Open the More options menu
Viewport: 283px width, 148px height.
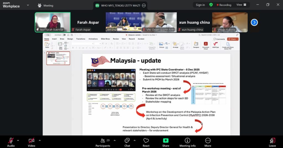pos(208,142)
